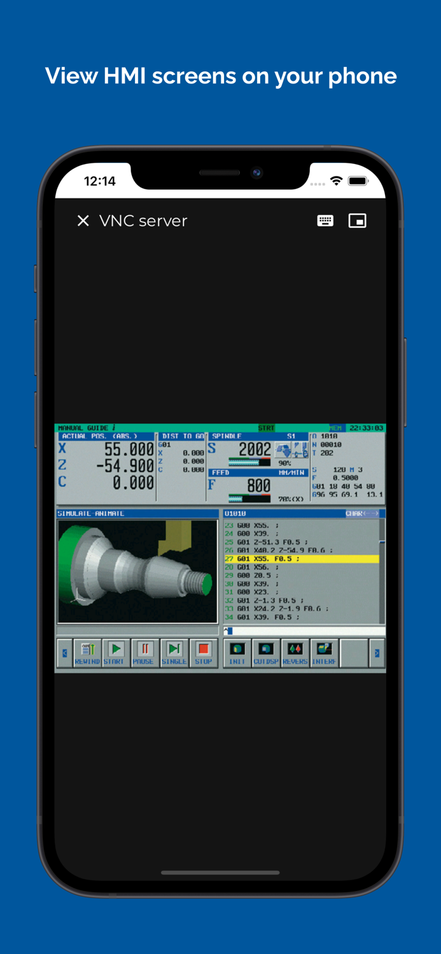Click the REVERS softkey
The height and width of the screenshot is (954, 441).
point(295,653)
